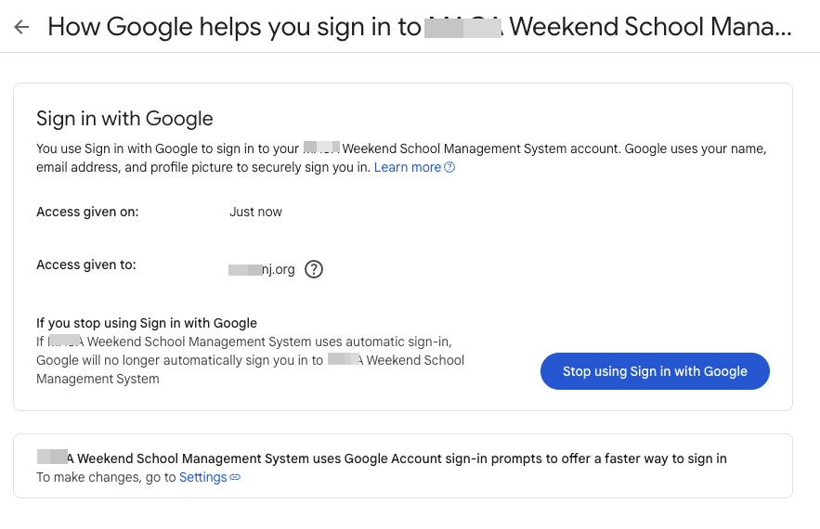Go back using the left arrow icon

21,27
